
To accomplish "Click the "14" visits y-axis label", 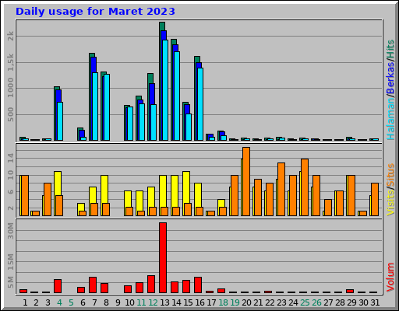I will [x=10, y=158].
